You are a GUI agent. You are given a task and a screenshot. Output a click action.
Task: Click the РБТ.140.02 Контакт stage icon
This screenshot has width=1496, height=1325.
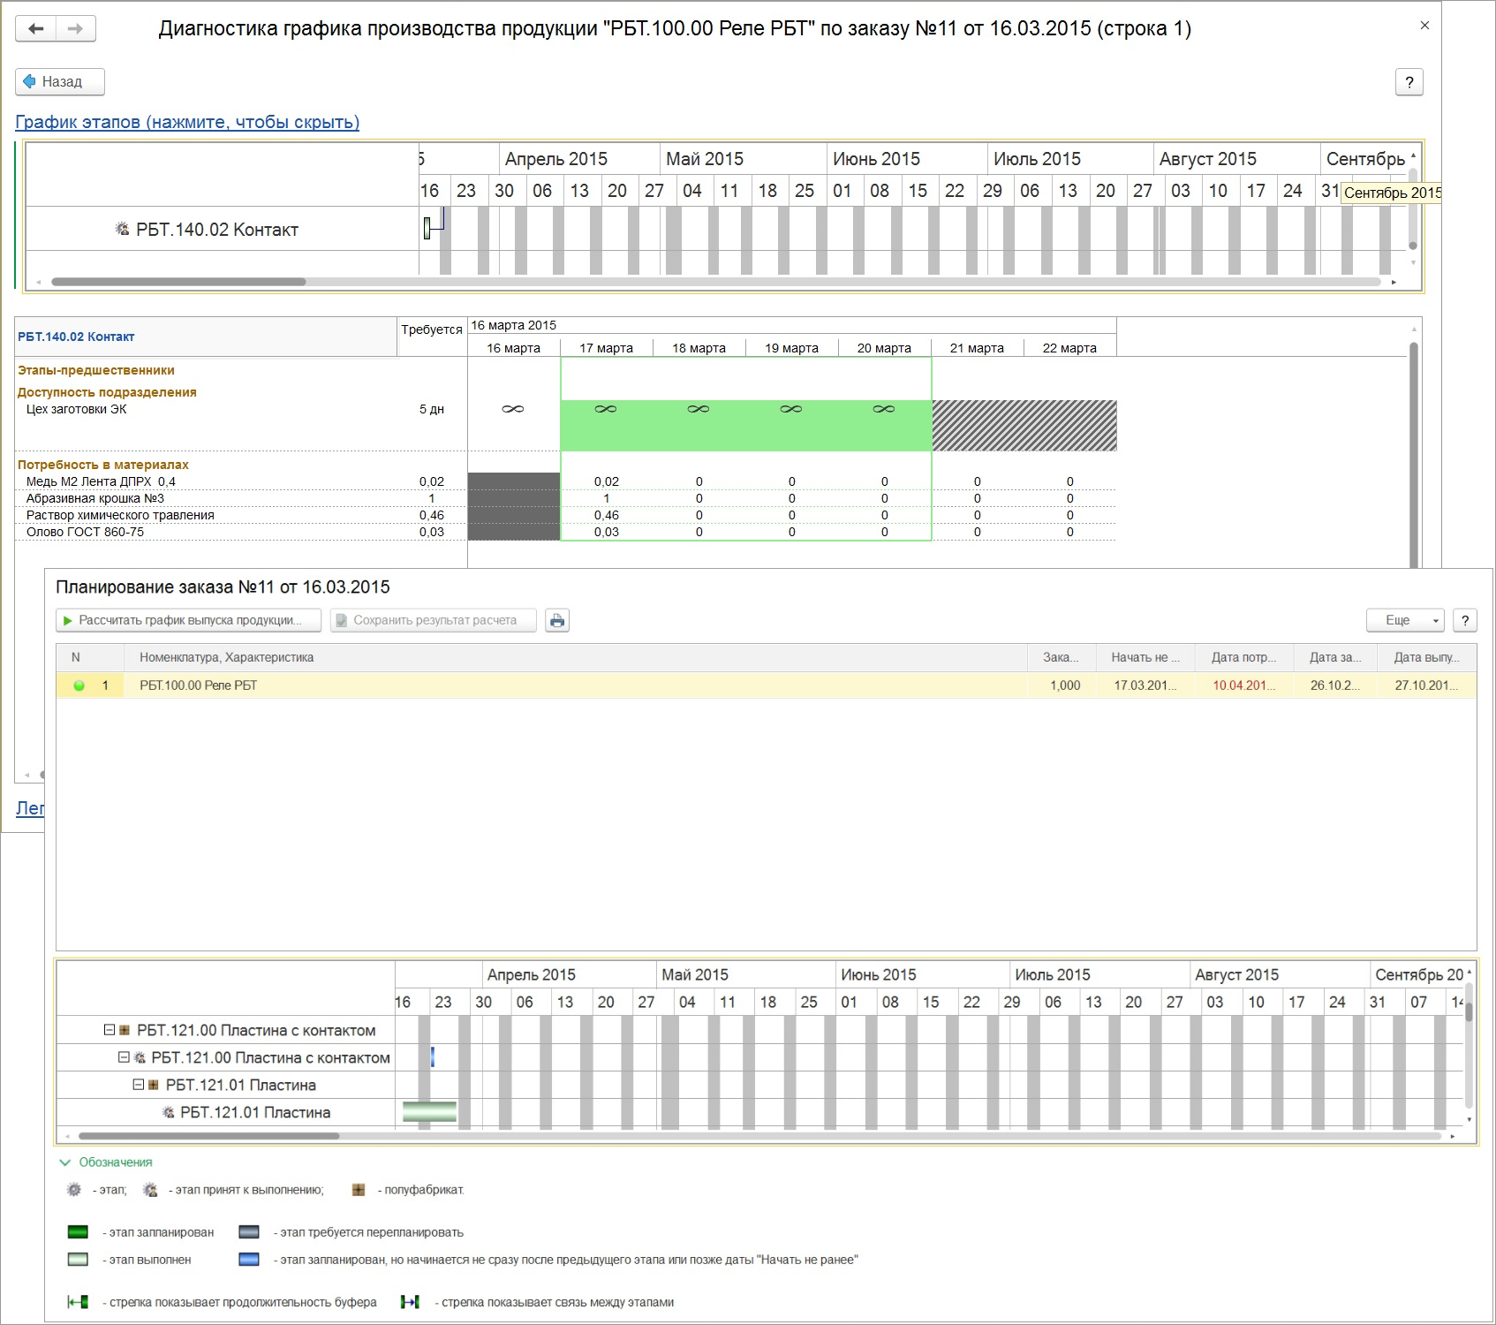point(122,229)
